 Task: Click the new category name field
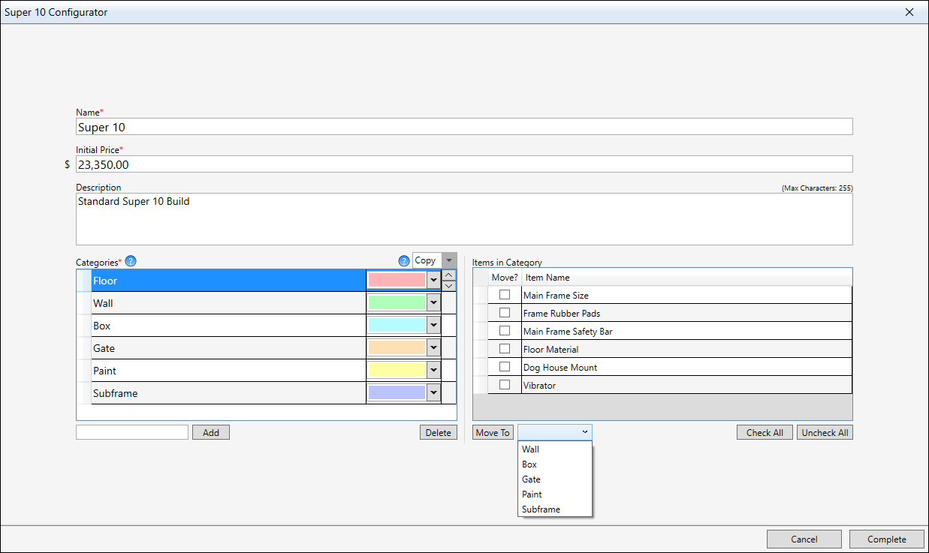[132, 432]
